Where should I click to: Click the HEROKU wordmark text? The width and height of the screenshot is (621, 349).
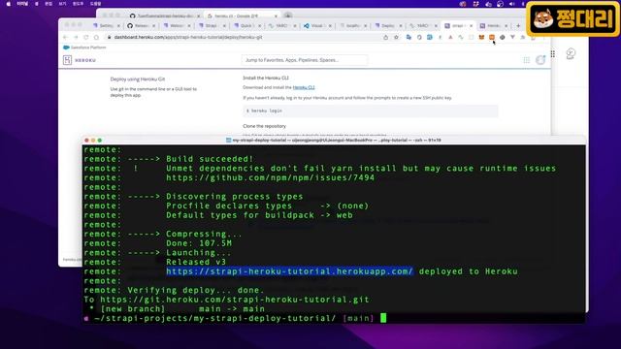(x=85, y=60)
